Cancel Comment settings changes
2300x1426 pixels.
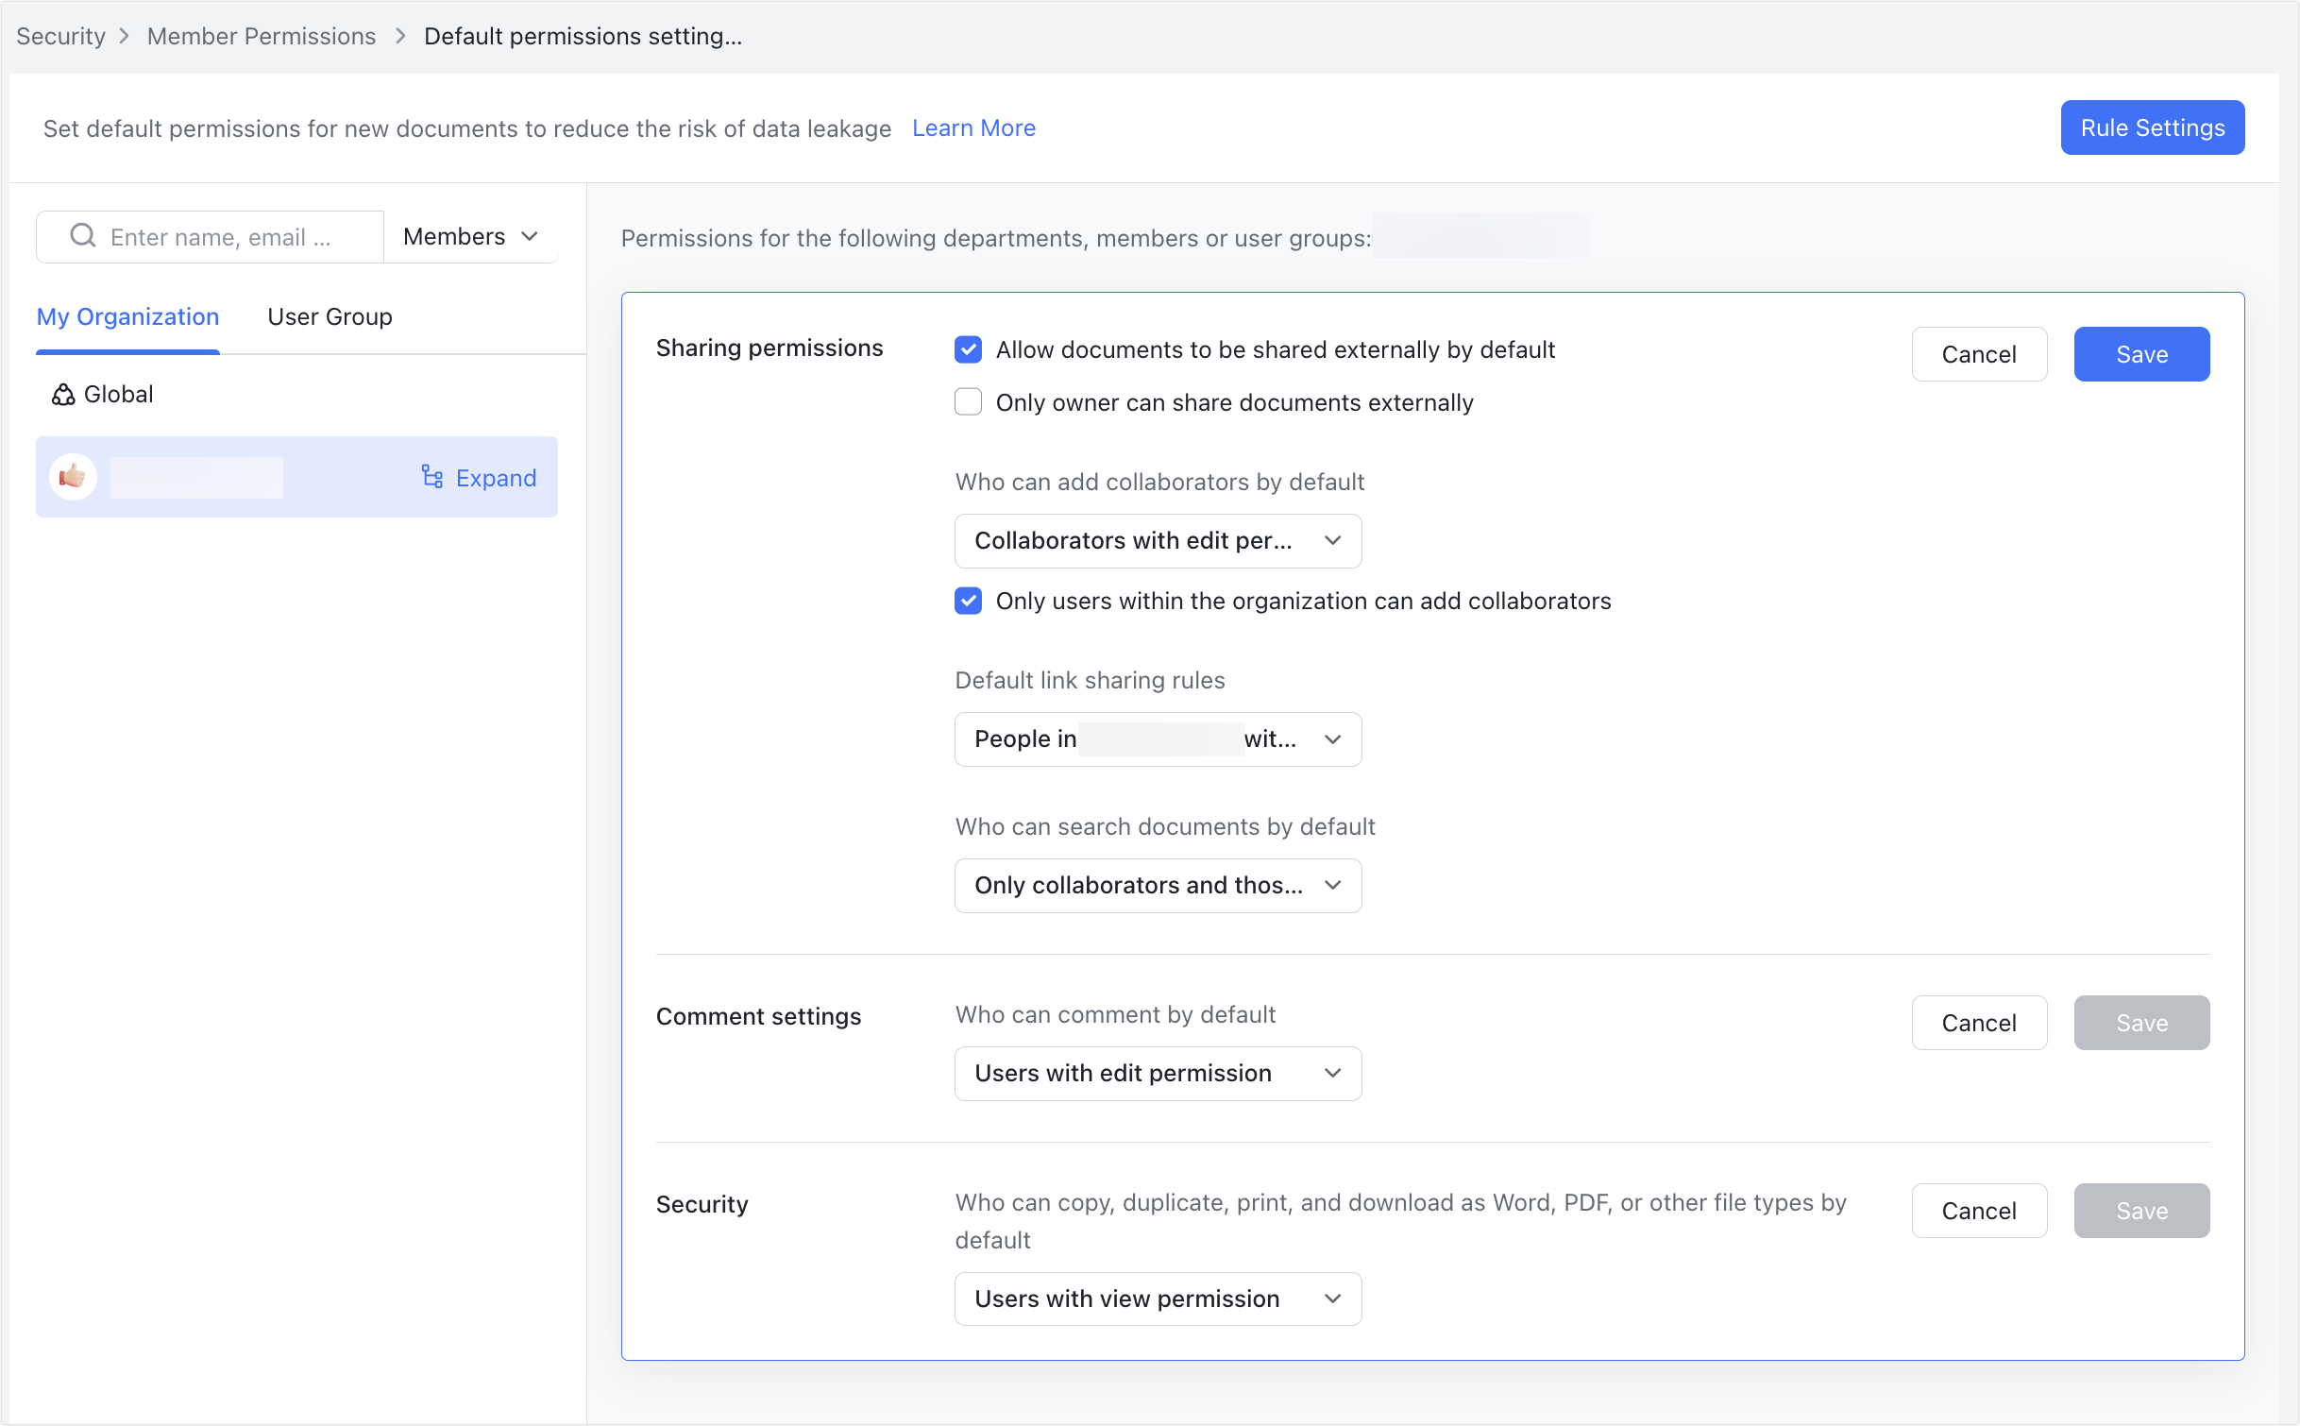point(1978,1023)
